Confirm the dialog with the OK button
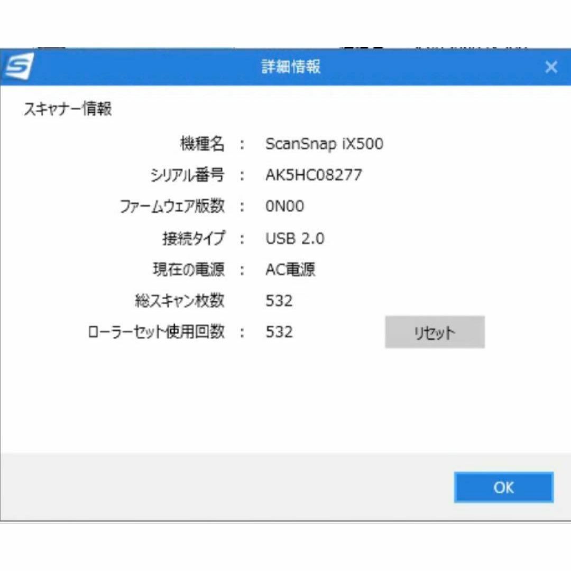The width and height of the screenshot is (571, 571). (504, 487)
